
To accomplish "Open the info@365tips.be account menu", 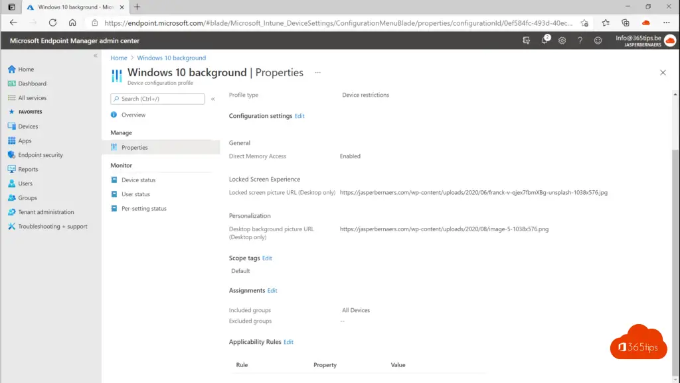I will (x=645, y=40).
